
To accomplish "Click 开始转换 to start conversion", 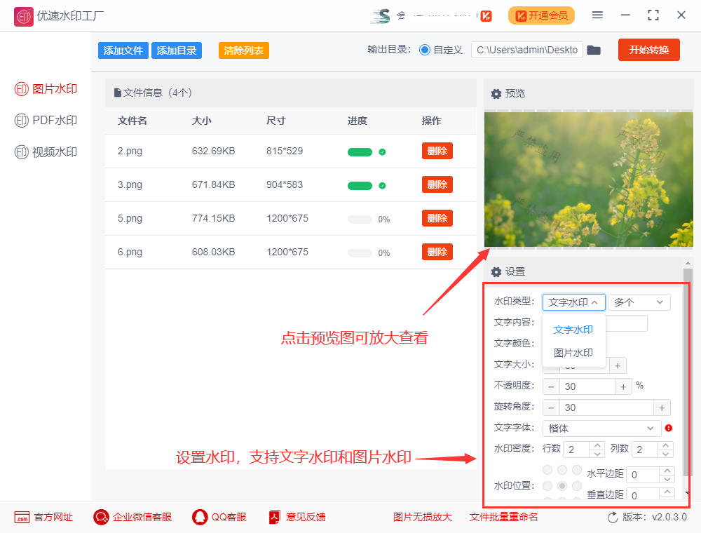I will click(648, 50).
